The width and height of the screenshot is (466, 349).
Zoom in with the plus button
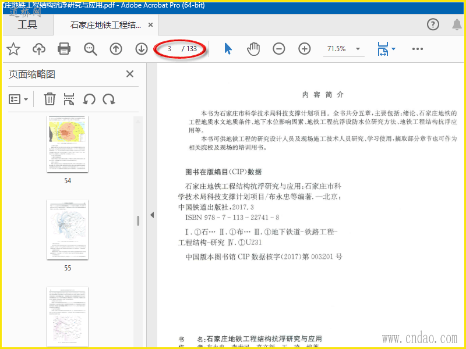click(x=304, y=49)
